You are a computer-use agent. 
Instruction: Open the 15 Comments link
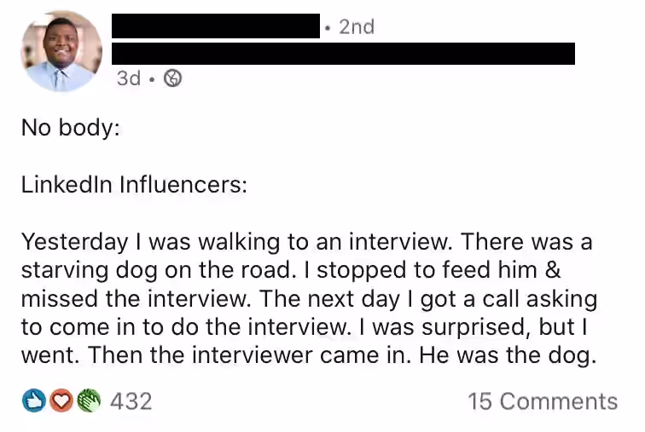[x=543, y=401]
